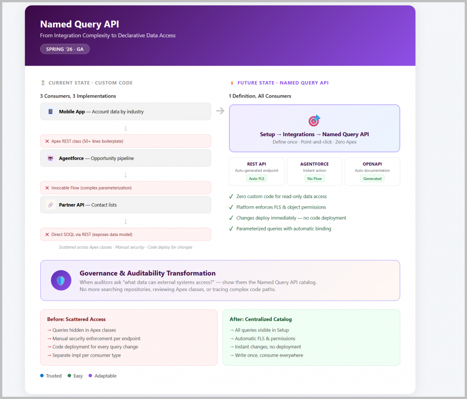Click checkmark beside Parameterized queries
The width and height of the screenshot is (467, 399).
click(x=231, y=229)
